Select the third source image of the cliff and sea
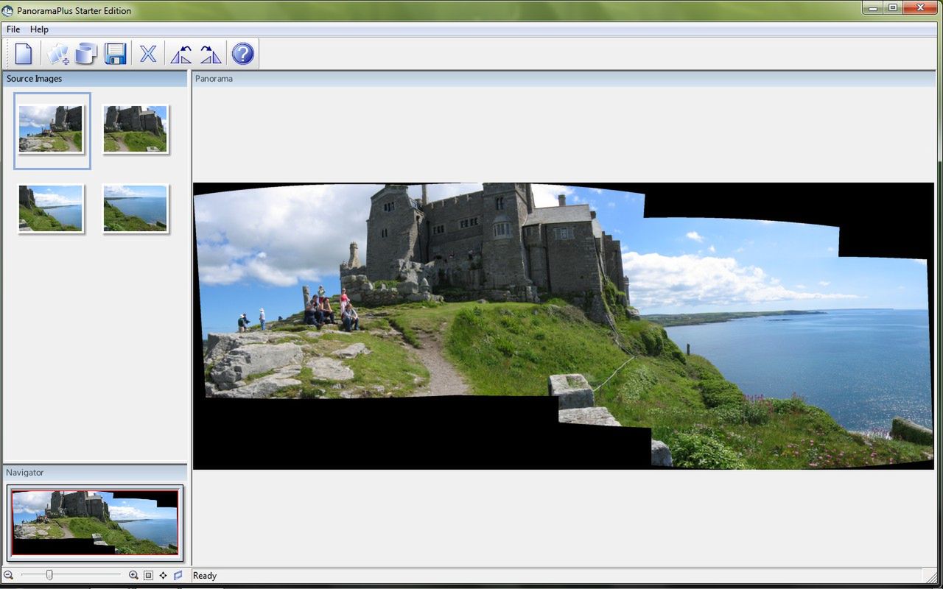Viewport: 943px width, 589px height. (51, 208)
